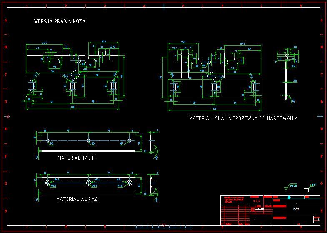Select the cyan filled cell in title block
Screen dimensions: 327x233
pyautogui.click(x=289, y=197)
